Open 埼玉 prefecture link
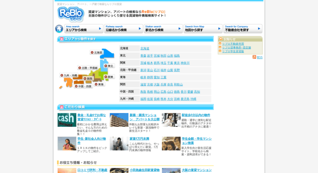The image size is (318, 173). (163, 63)
